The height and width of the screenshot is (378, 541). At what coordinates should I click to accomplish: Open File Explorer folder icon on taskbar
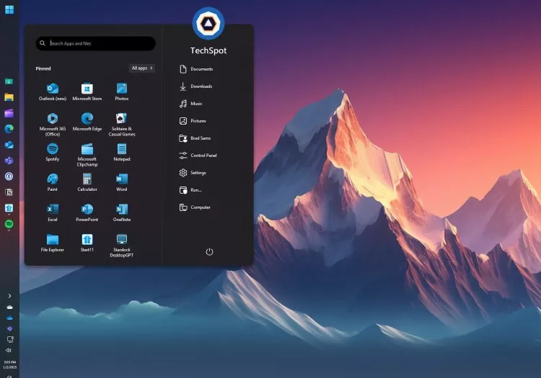(x=9, y=97)
